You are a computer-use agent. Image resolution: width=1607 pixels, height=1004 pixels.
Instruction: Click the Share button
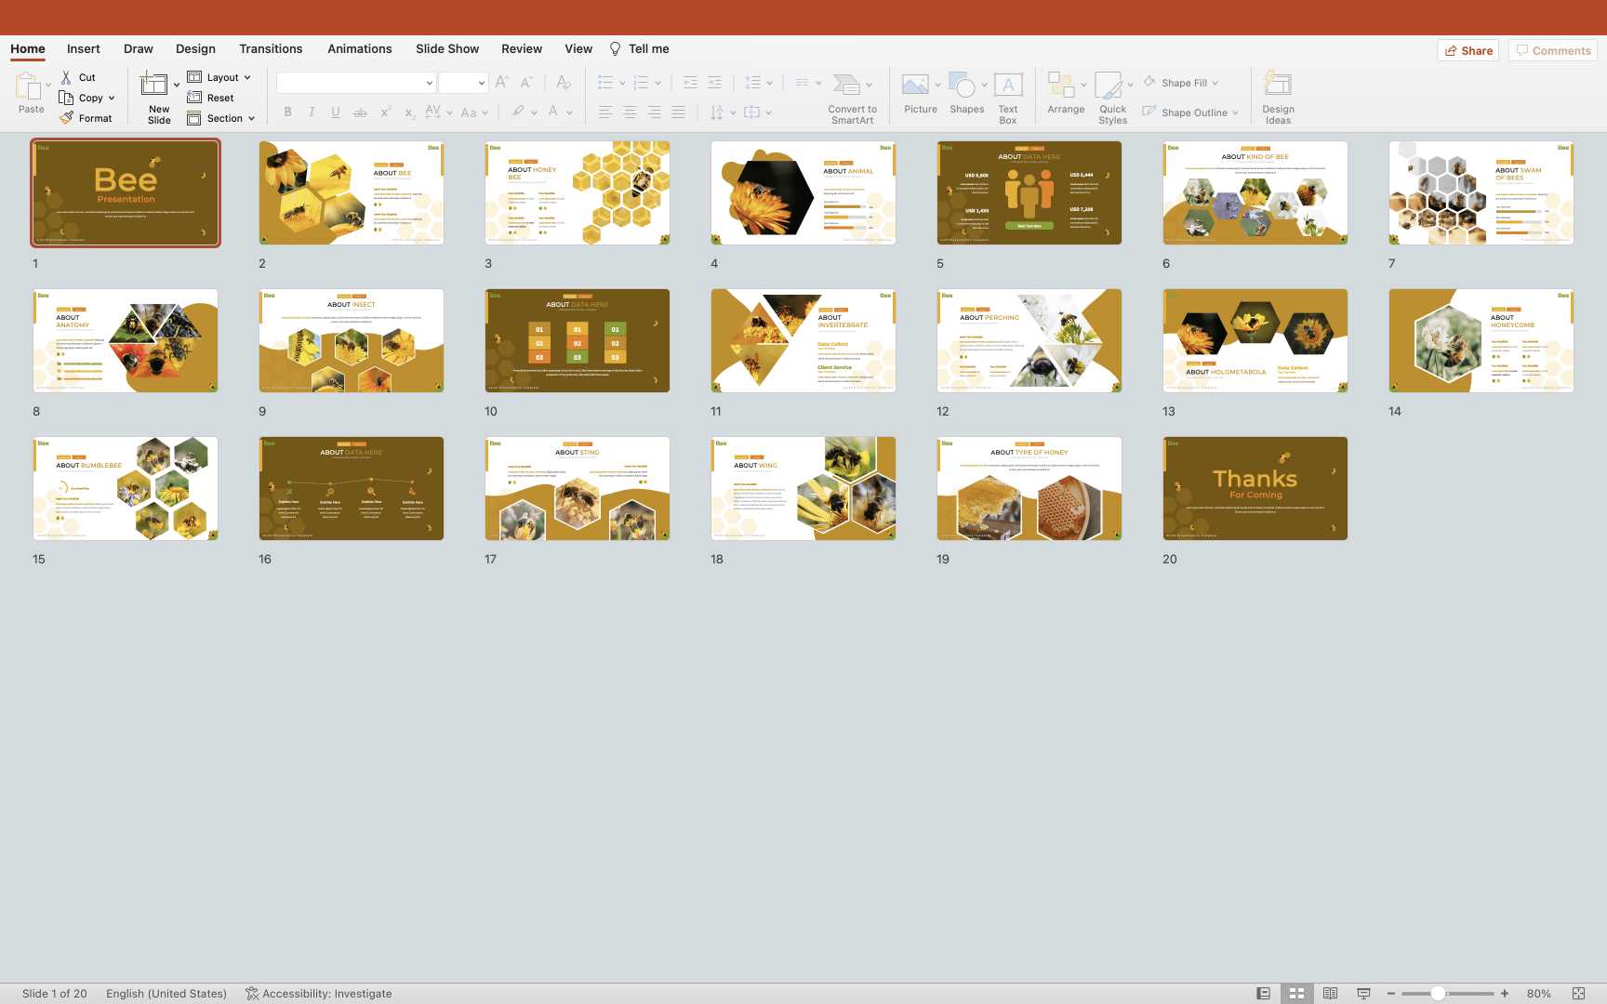point(1468,50)
